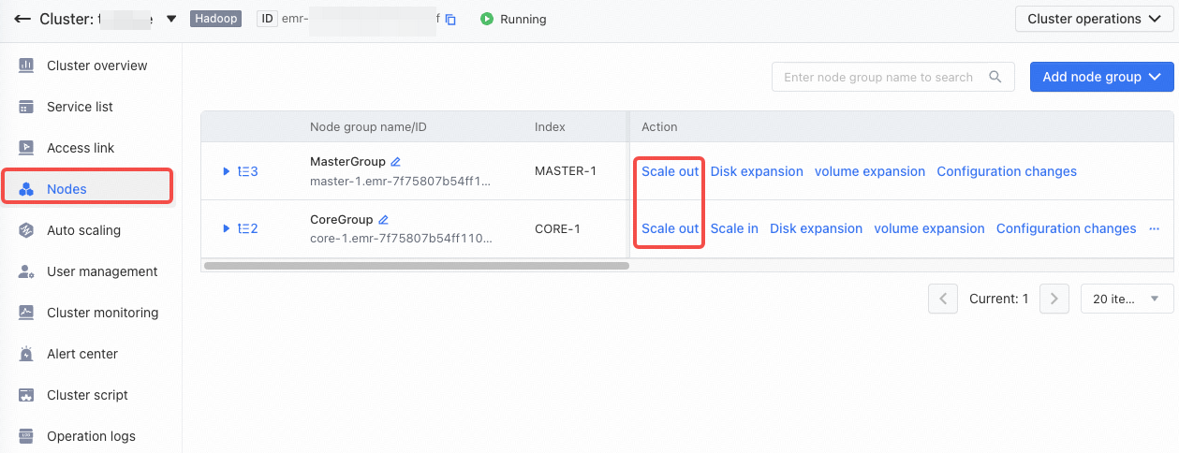Screen dimensions: 1179x453
Task: Click the Index column header
Action: [x=550, y=126]
